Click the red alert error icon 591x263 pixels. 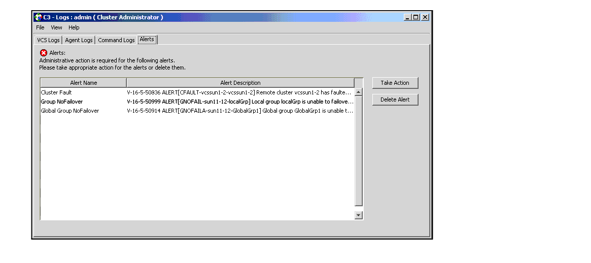click(x=44, y=53)
